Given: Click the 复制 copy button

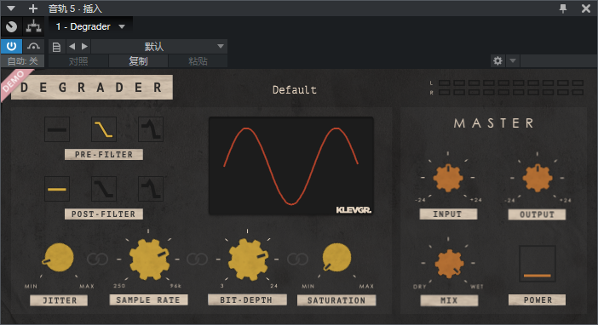Looking at the screenshot, I should click(139, 61).
